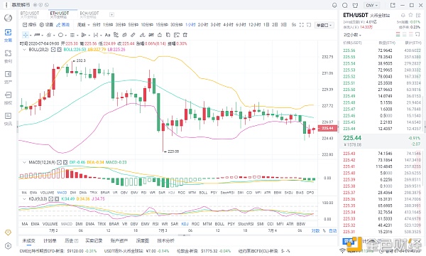Set price alert bell for ETH/USDT
Viewport: 426px width, 256px height.
[403, 15]
